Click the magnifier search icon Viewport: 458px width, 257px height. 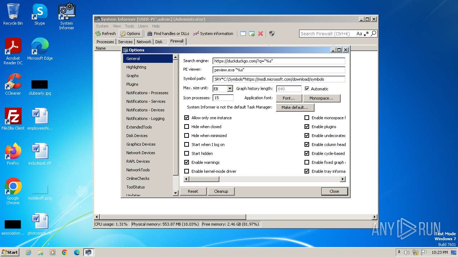374,34
